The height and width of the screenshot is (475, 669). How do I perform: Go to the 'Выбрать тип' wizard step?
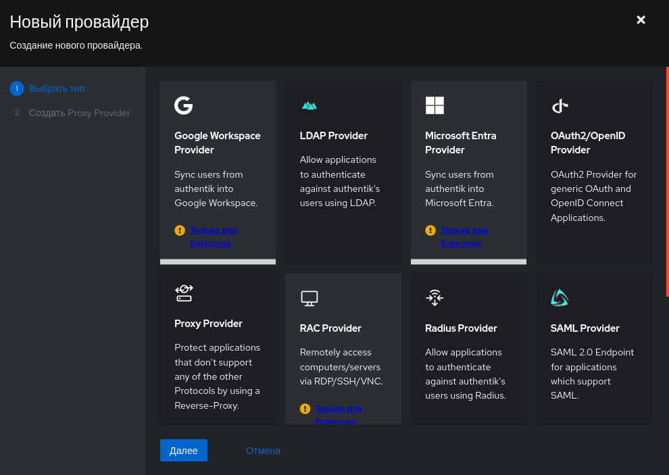pyautogui.click(x=57, y=89)
